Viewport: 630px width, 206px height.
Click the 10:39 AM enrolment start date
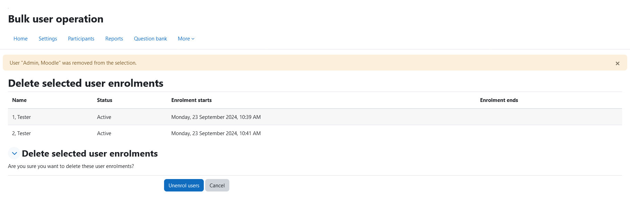tap(216, 117)
